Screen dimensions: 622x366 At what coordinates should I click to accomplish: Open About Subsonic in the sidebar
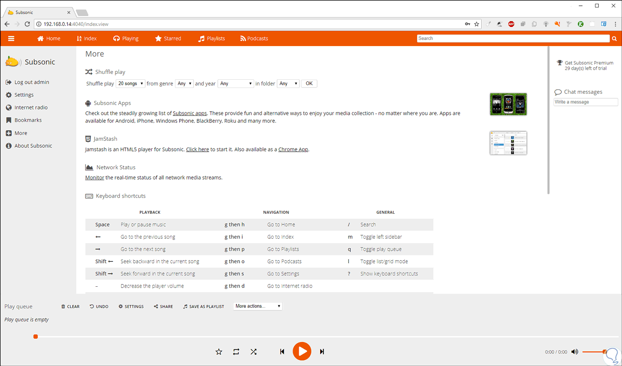[x=29, y=146]
